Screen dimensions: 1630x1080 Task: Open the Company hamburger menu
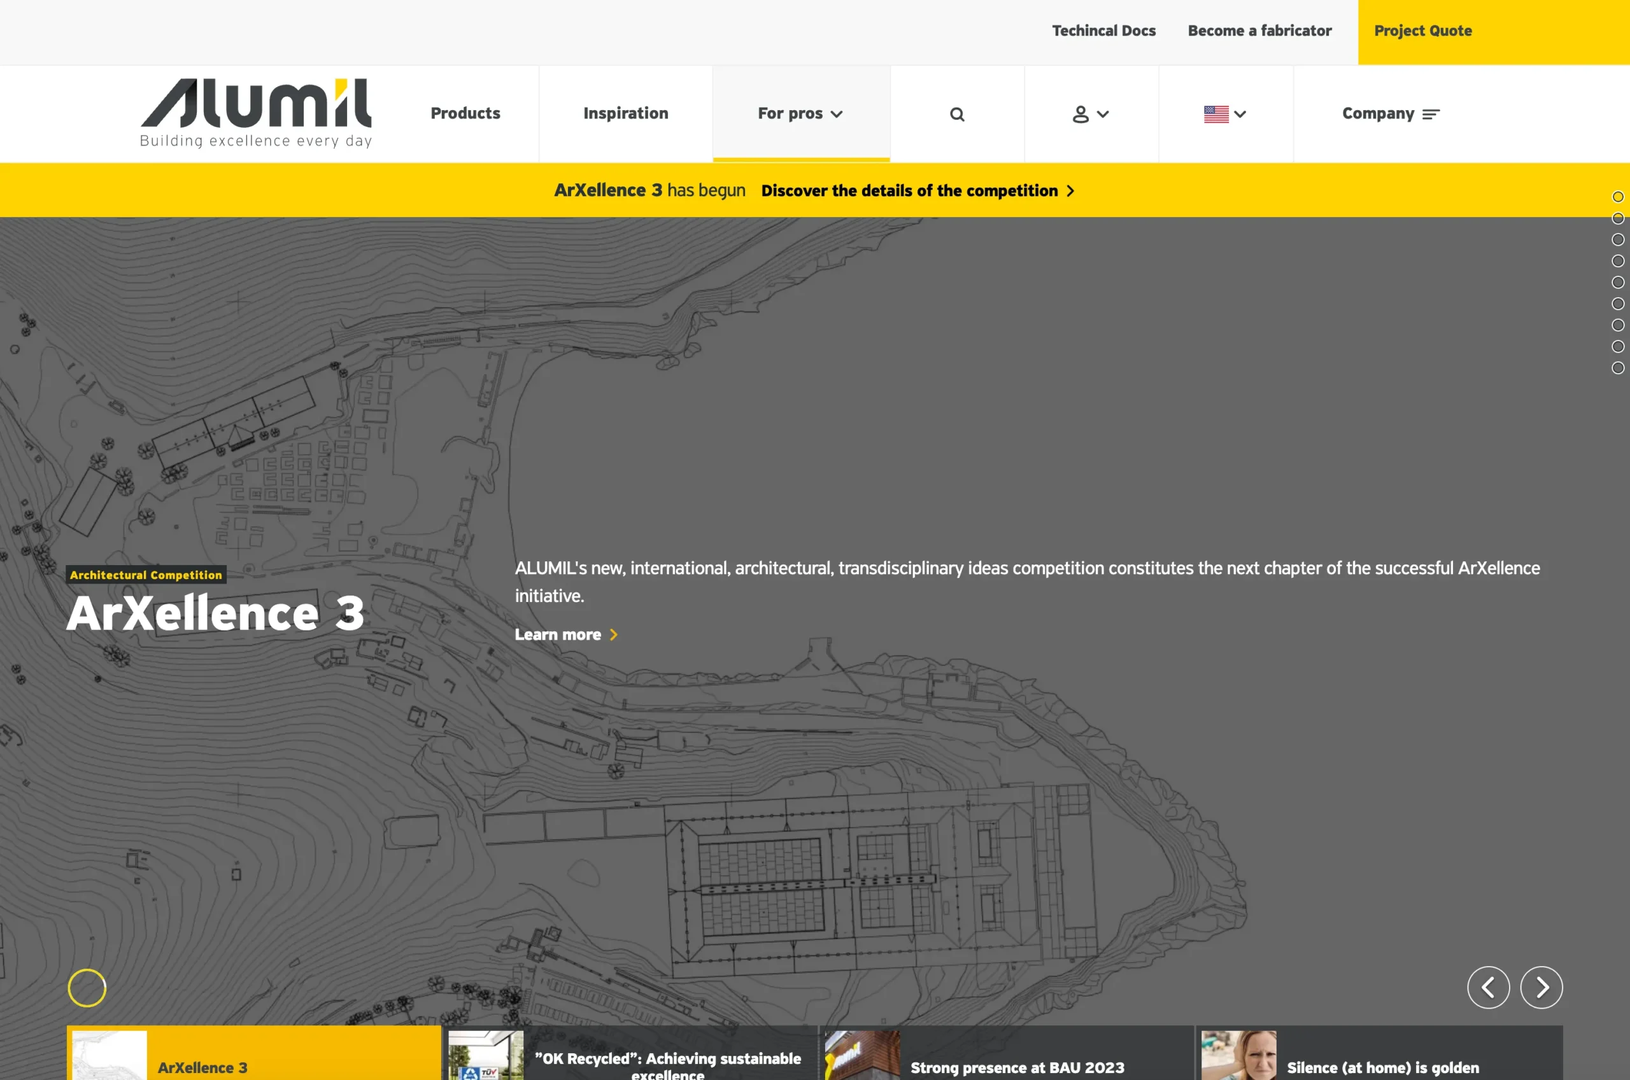click(1390, 114)
